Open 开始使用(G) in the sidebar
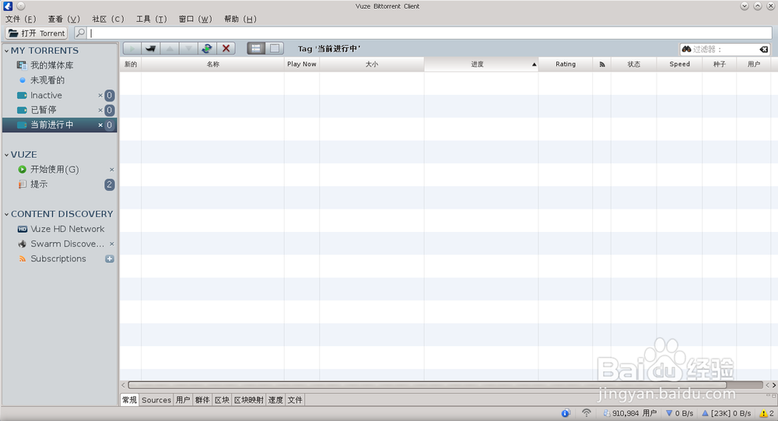 coord(54,170)
